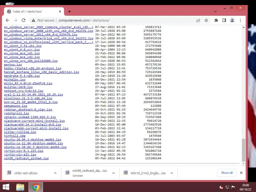
Task: Download tinfoil2.img
Action: 15,136
